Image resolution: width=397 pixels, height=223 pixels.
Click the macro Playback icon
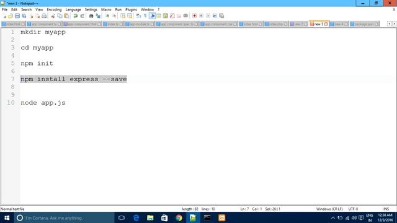pos(208,16)
